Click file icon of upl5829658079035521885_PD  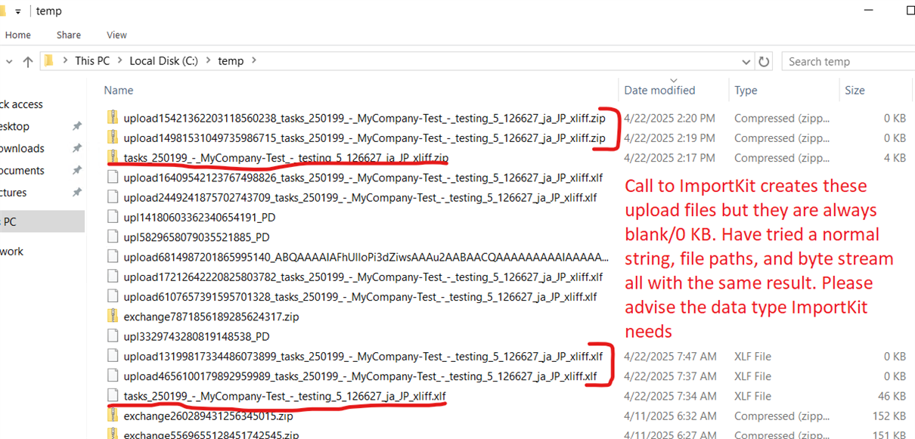click(x=113, y=237)
